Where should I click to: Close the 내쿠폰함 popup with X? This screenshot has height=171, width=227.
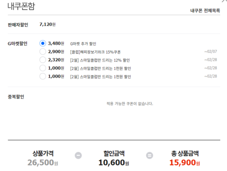coord(224,1)
